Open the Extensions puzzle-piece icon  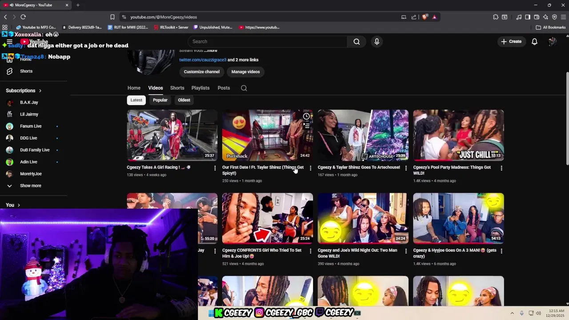pos(496,17)
